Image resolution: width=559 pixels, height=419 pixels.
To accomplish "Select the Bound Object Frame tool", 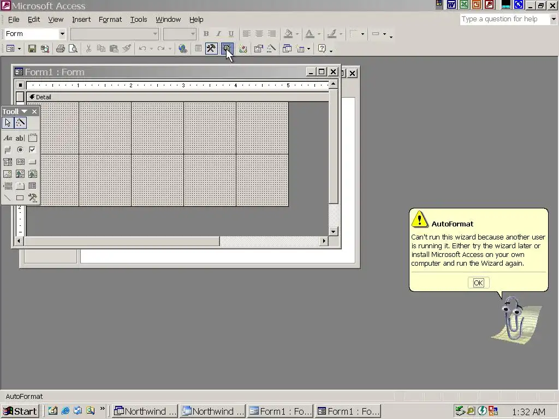I will tap(32, 174).
